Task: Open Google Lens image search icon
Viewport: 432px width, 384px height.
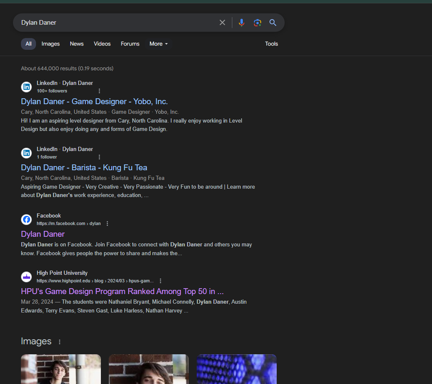Action: pos(257,23)
